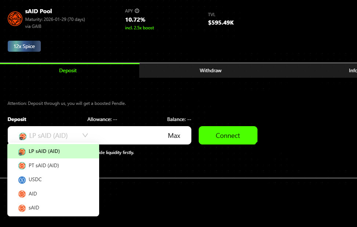This screenshot has width=357, height=227.
Task: Collapse the token list using chevron arrow
Action: (x=85, y=135)
